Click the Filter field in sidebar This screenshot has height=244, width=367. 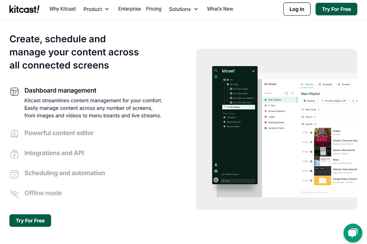pos(238,181)
